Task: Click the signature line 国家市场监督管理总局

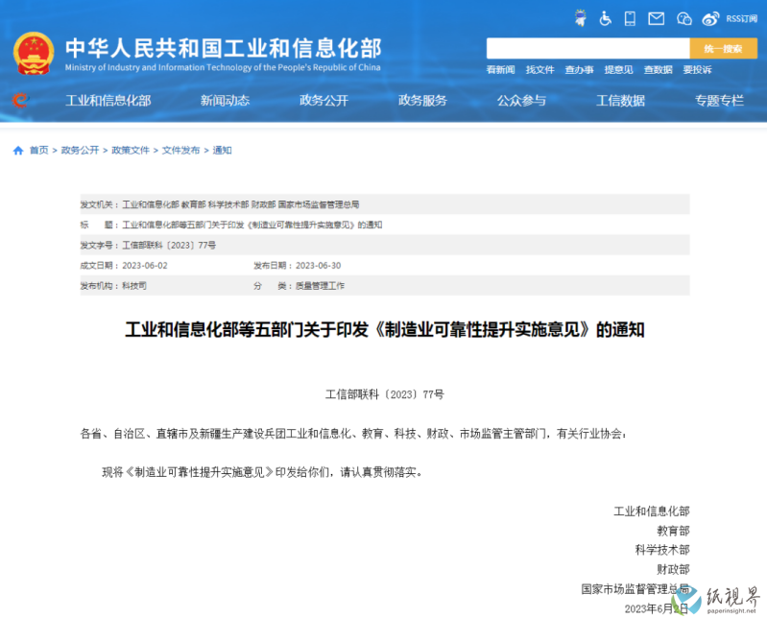Action: (635, 588)
